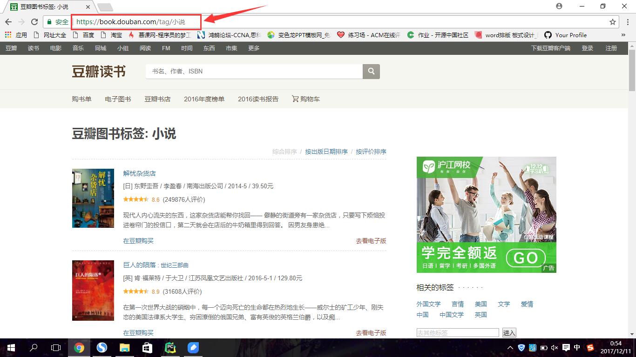636x357 pixels.
Task: Open the 购书单 tab
Action: coord(81,99)
